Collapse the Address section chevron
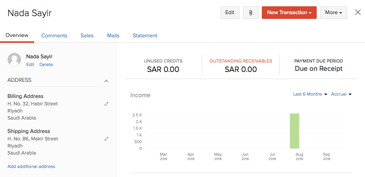The height and width of the screenshot is (177, 365). (106, 81)
